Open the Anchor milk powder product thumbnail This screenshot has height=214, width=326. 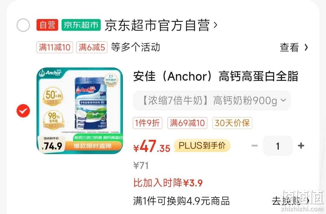[x=80, y=110]
